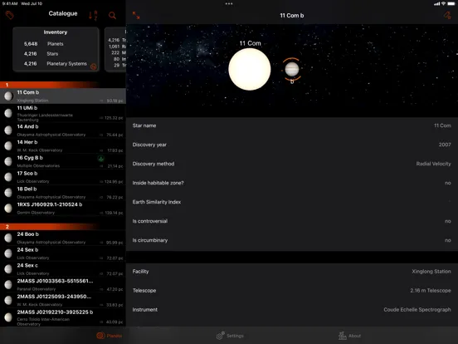This screenshot has height=344, width=458.
Task: Open 1RXS J160929.1-210524 b entry
Action: point(63,209)
